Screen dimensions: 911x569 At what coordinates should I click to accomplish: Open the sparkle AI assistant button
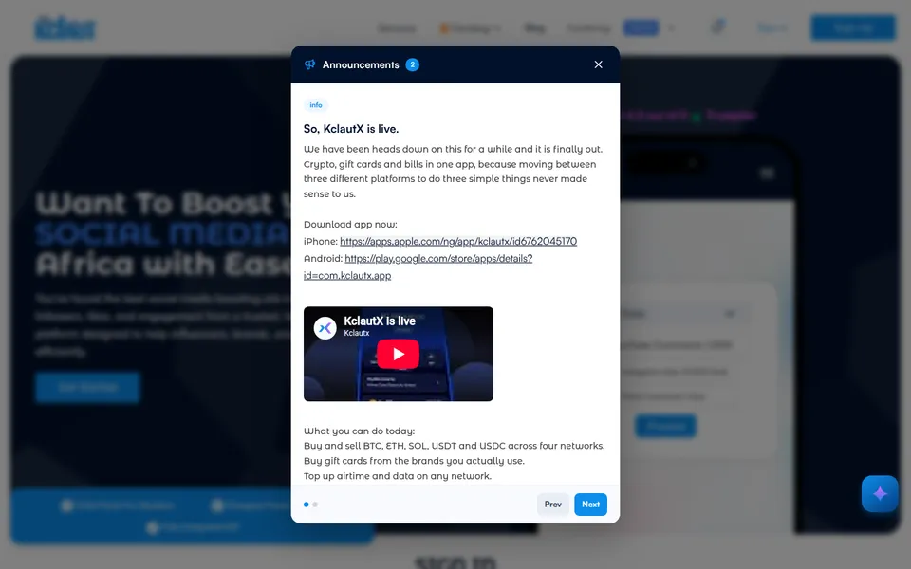[x=880, y=493]
